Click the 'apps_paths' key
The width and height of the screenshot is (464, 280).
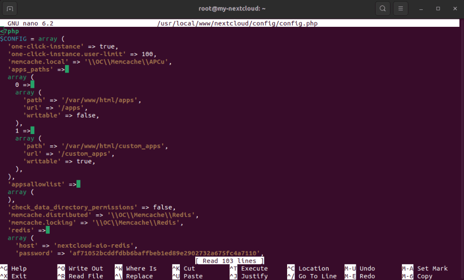point(31,70)
